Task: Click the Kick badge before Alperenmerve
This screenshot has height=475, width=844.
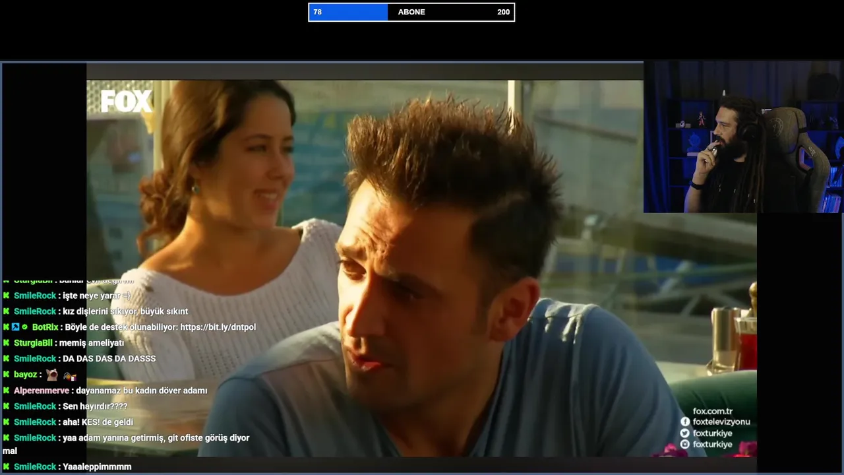Action: tap(7, 391)
